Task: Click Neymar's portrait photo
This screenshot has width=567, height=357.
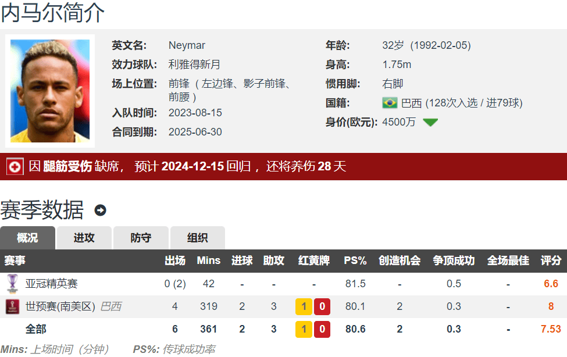Action: [x=50, y=90]
